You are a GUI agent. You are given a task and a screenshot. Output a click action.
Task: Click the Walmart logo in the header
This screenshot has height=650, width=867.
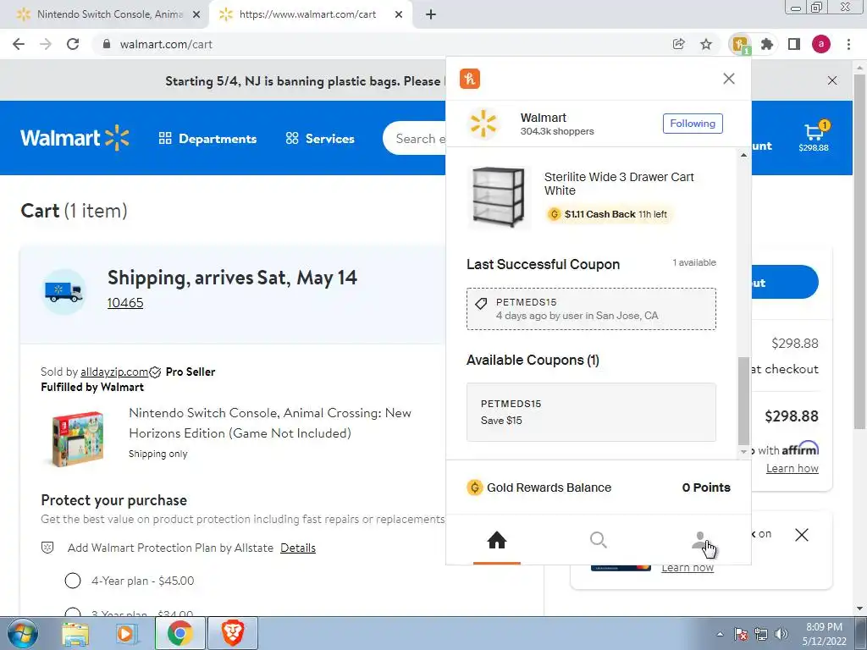(75, 138)
